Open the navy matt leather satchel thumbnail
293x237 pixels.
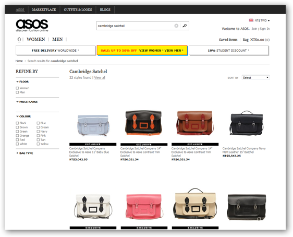(x=246, y=123)
